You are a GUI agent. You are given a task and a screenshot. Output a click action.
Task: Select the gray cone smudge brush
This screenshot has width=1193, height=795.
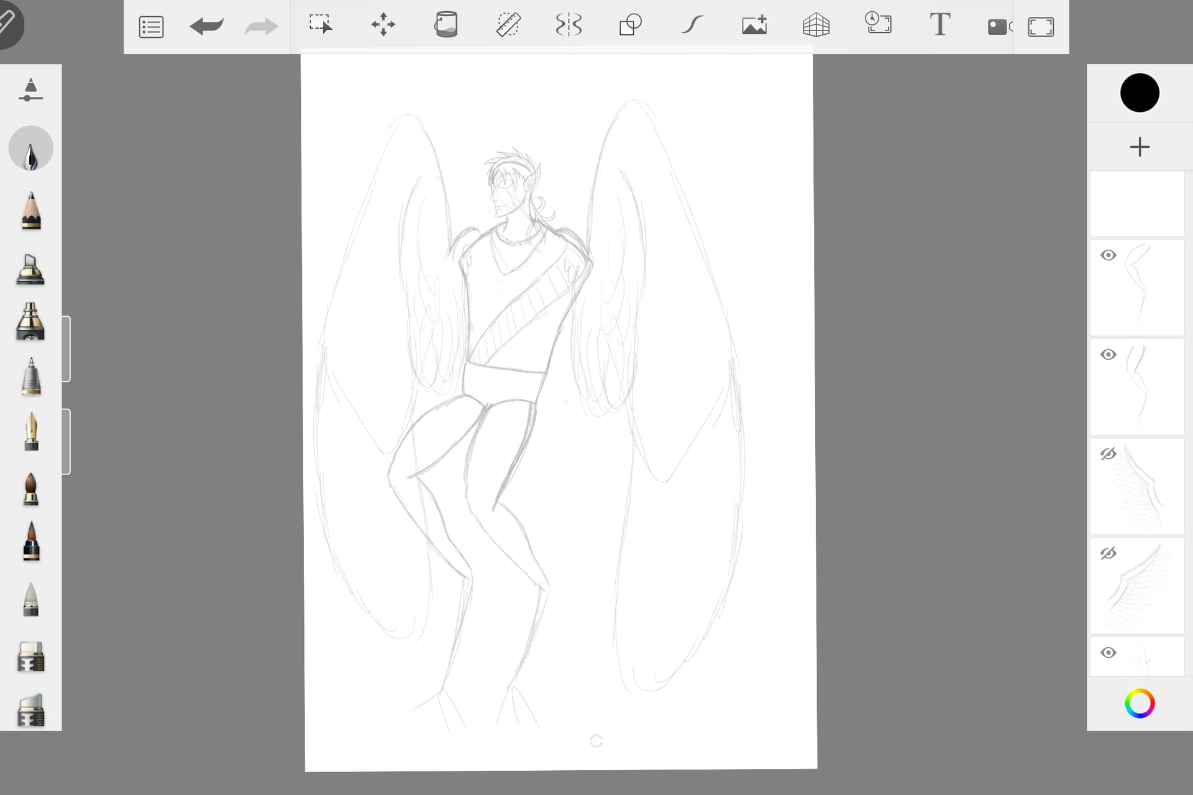tap(30, 599)
